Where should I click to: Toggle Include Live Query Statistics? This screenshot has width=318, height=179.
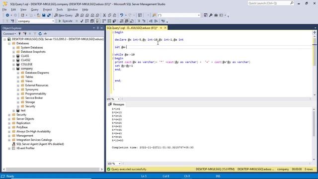tap(109, 21)
